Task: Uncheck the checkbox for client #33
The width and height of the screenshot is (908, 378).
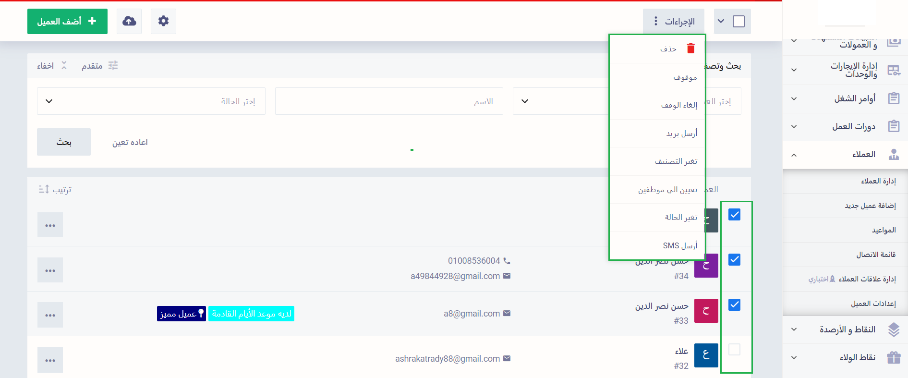Action: click(x=734, y=305)
